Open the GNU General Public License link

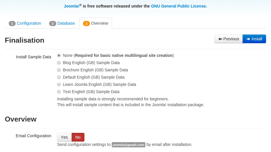[x=178, y=6]
